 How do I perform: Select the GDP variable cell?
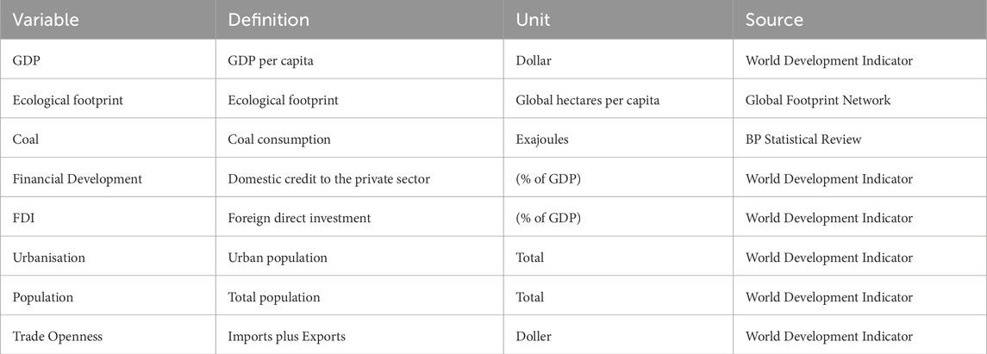coord(108,61)
